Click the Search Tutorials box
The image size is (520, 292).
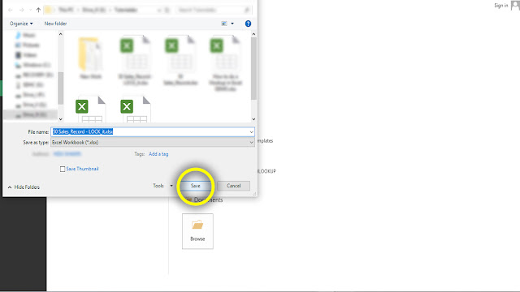[213, 10]
